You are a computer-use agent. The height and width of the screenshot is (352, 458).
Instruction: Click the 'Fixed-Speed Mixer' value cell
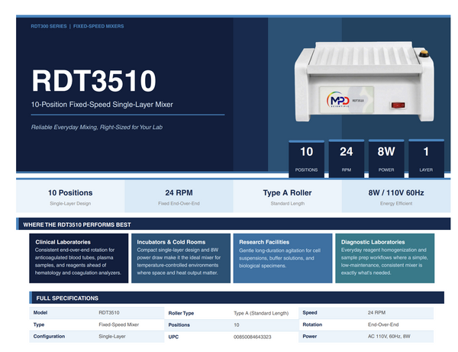(x=118, y=325)
